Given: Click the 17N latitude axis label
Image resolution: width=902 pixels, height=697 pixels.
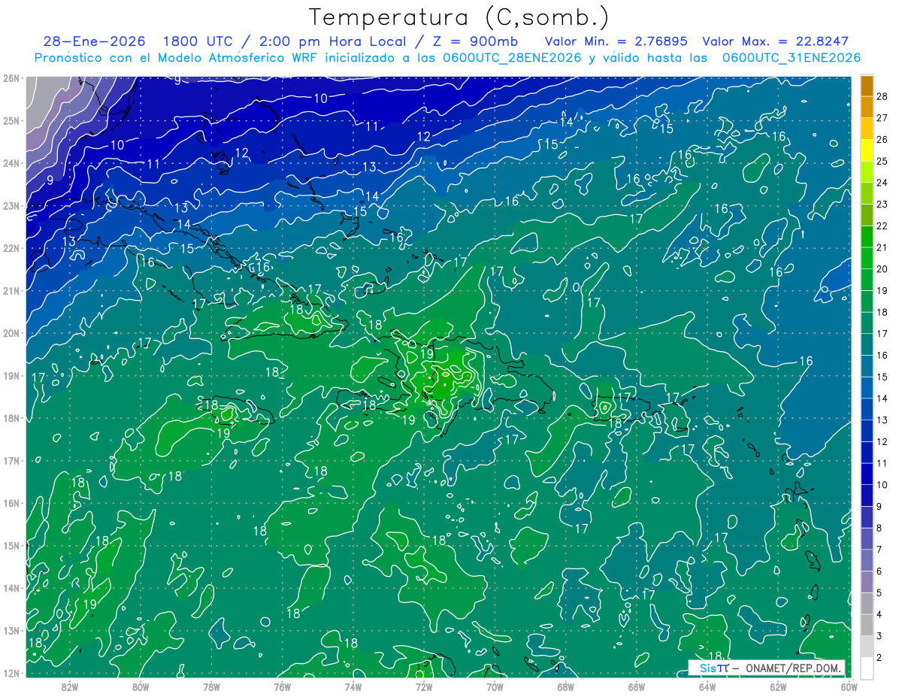Looking at the screenshot, I should tap(11, 461).
